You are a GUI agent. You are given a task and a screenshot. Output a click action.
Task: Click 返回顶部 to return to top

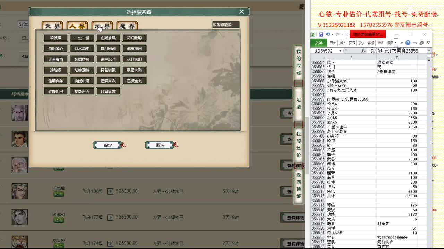(299, 185)
